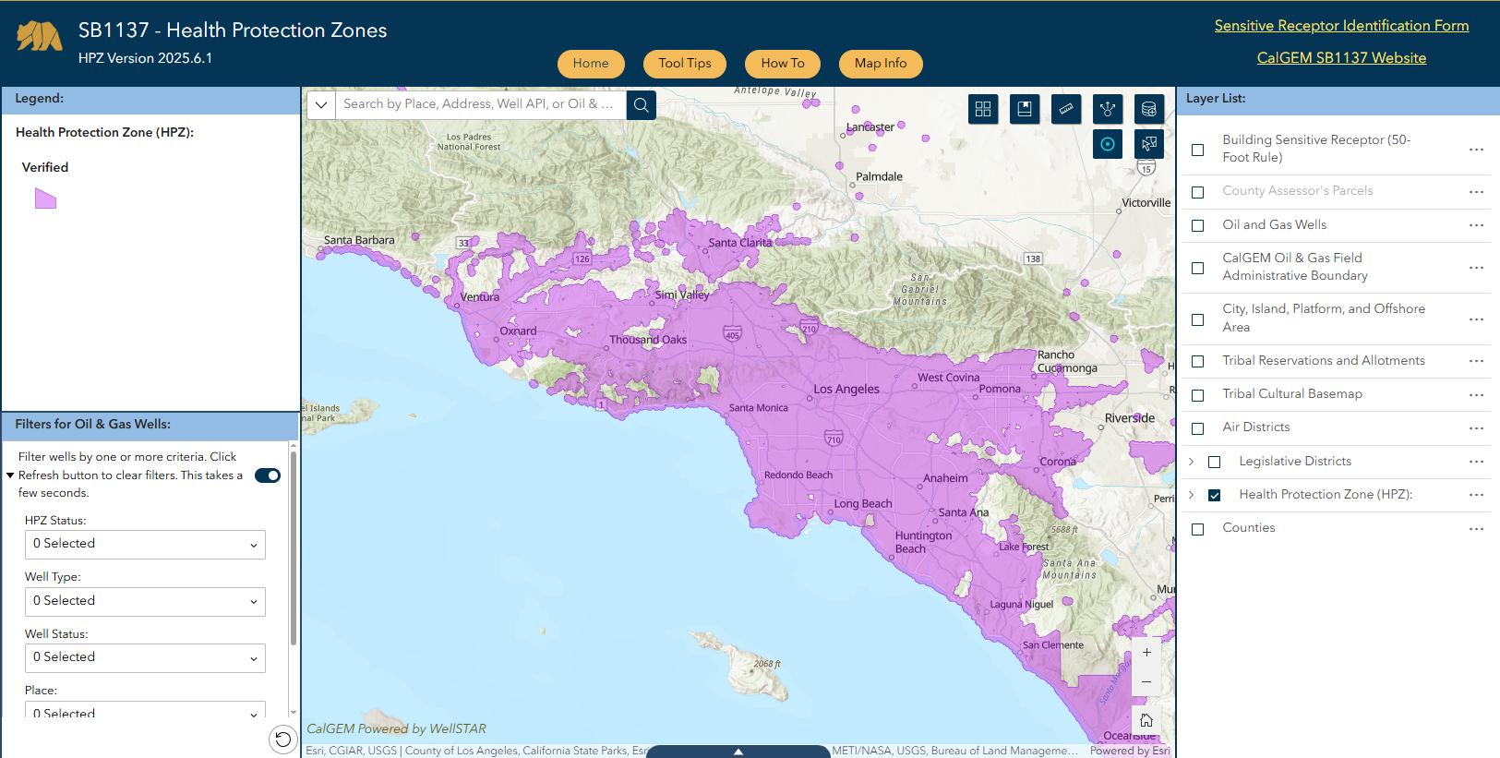The width and height of the screenshot is (1500, 758).
Task: Refresh filters with the circular arrow icon
Action: pyautogui.click(x=283, y=739)
